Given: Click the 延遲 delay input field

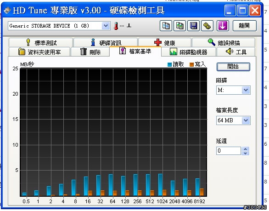Looking at the screenshot, I should pos(229,151).
